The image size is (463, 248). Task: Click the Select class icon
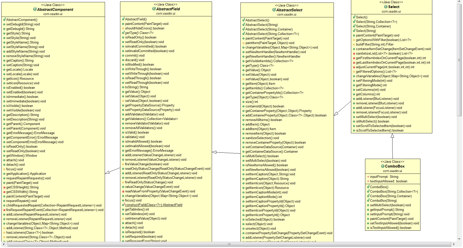386,7
